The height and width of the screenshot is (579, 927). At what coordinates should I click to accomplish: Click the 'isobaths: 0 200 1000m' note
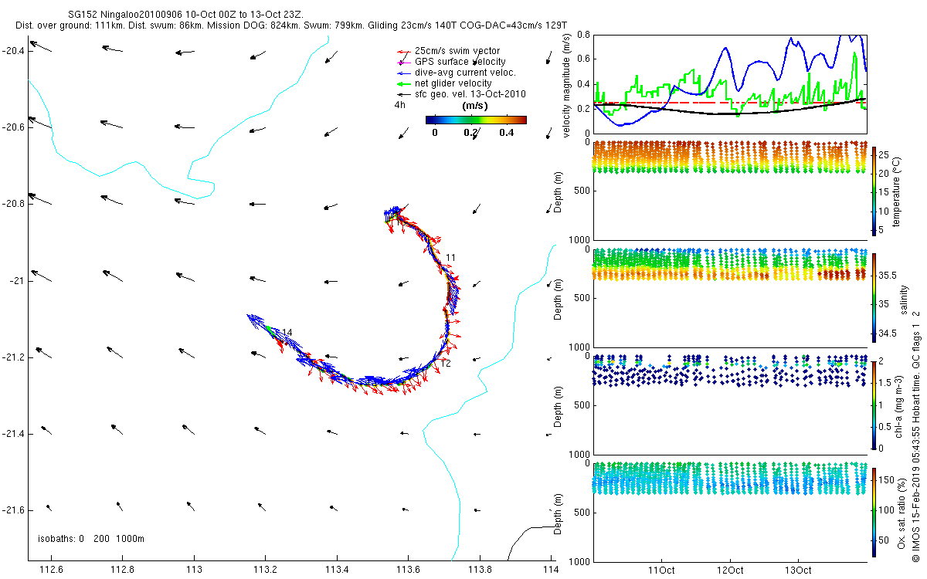91,538
